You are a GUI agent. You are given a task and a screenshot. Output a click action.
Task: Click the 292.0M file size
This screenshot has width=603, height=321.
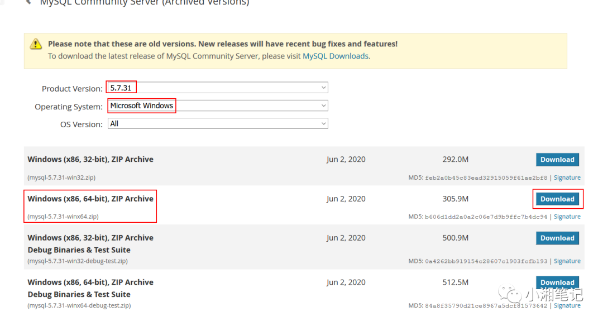pyautogui.click(x=456, y=160)
